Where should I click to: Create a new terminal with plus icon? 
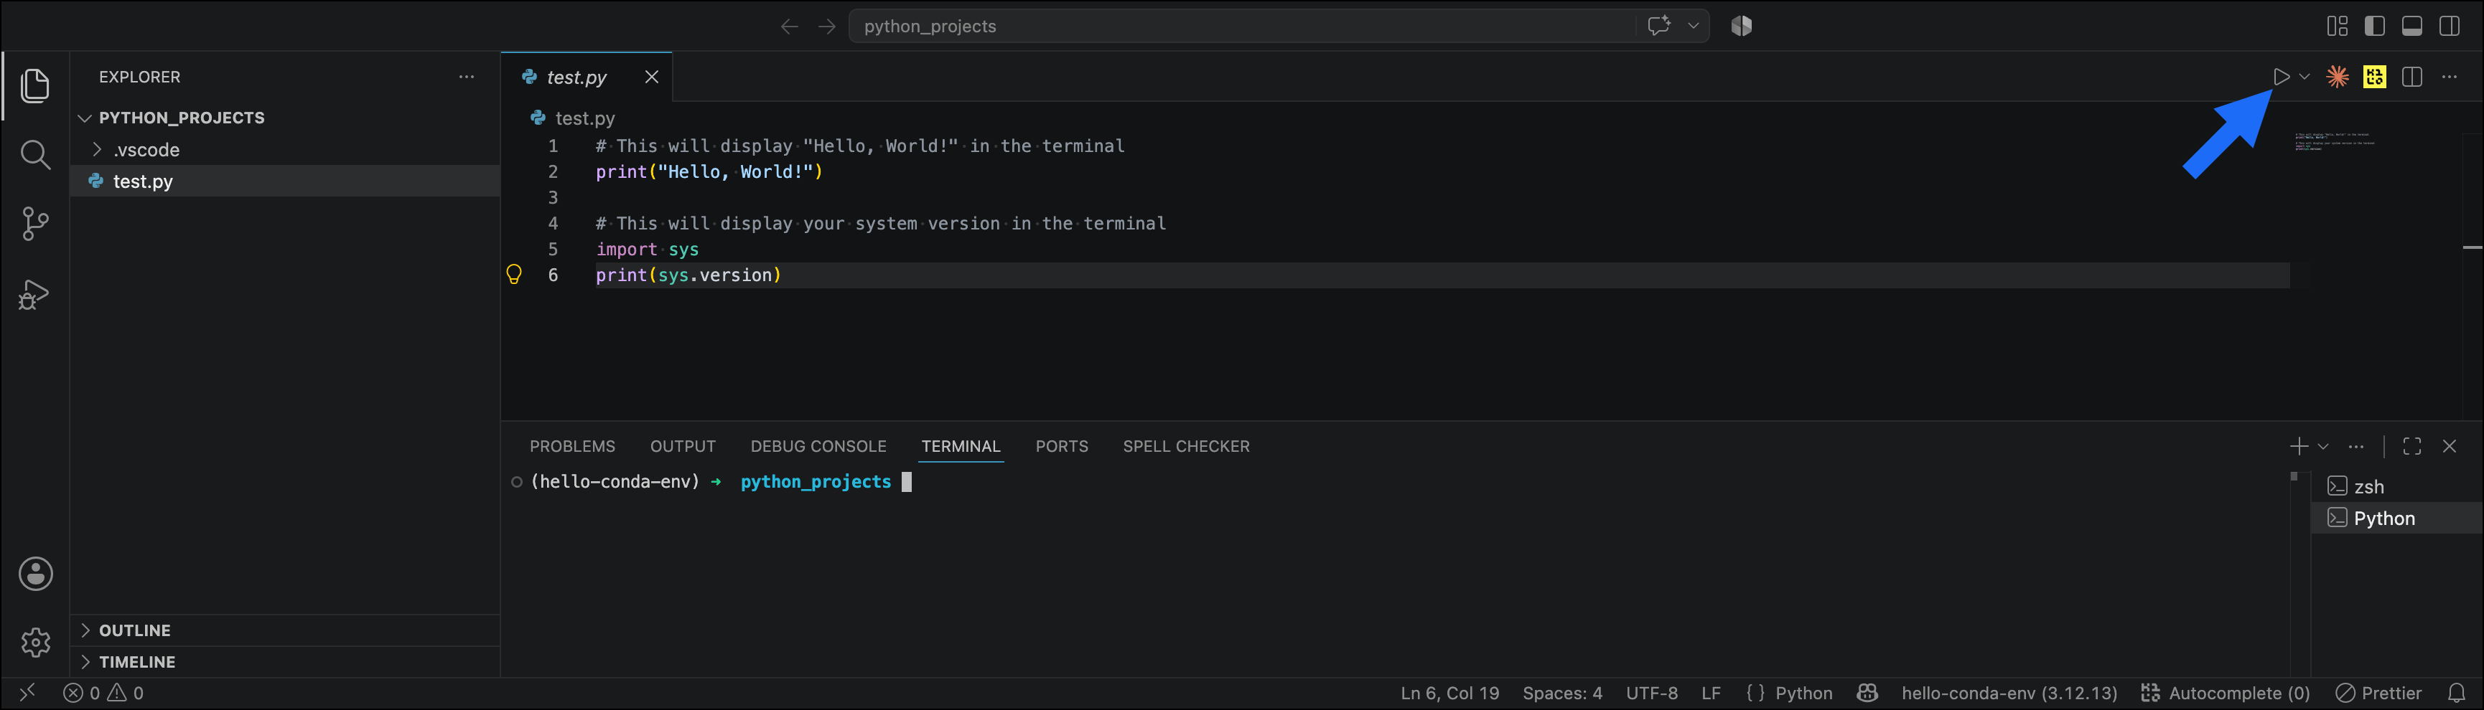click(x=2299, y=446)
